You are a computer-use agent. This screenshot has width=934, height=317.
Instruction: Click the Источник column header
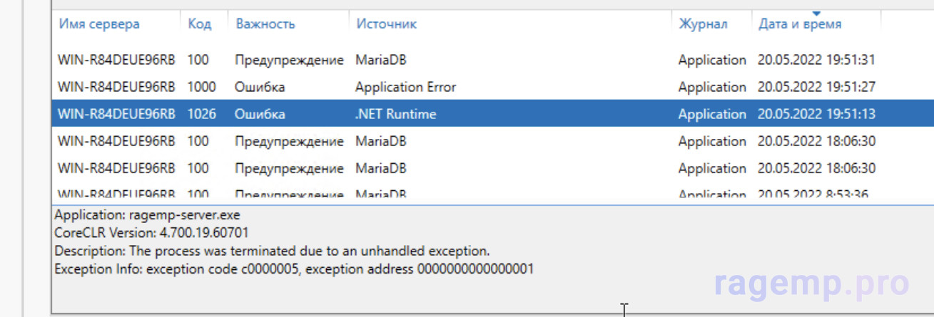click(x=386, y=24)
